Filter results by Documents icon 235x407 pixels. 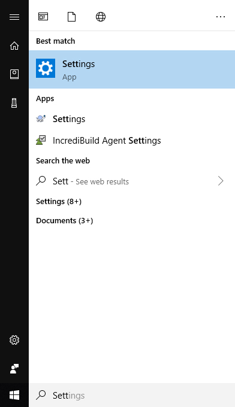[71, 17]
